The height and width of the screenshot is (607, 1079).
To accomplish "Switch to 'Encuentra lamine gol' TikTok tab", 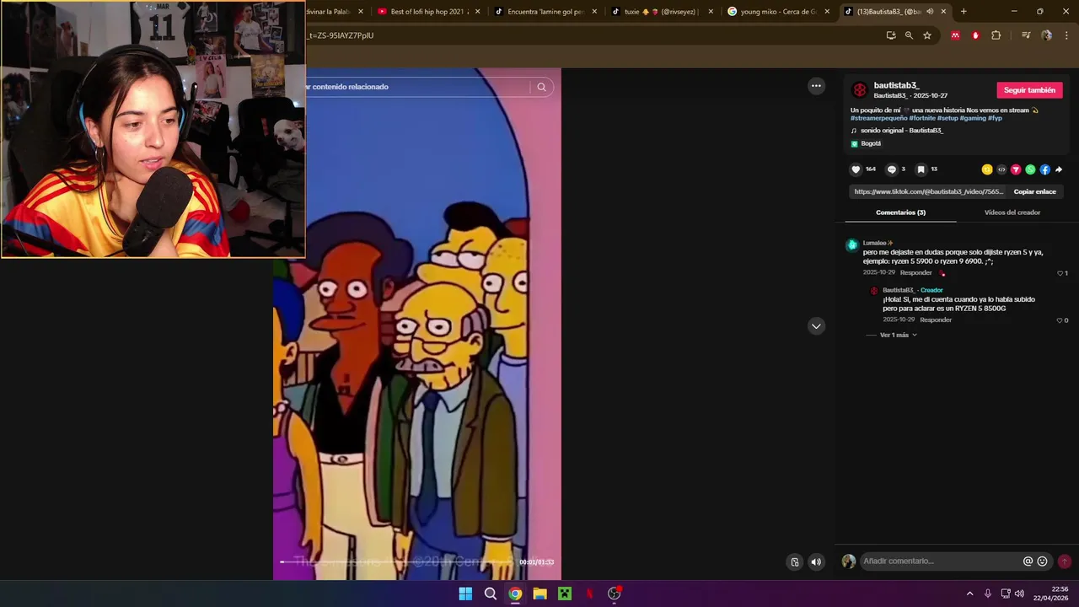I will (x=545, y=12).
